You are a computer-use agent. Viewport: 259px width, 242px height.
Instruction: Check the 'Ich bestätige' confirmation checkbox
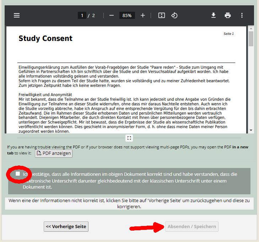pos(18,173)
